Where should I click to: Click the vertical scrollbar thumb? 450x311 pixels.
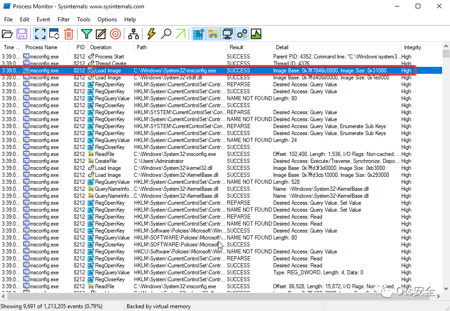[x=446, y=53]
